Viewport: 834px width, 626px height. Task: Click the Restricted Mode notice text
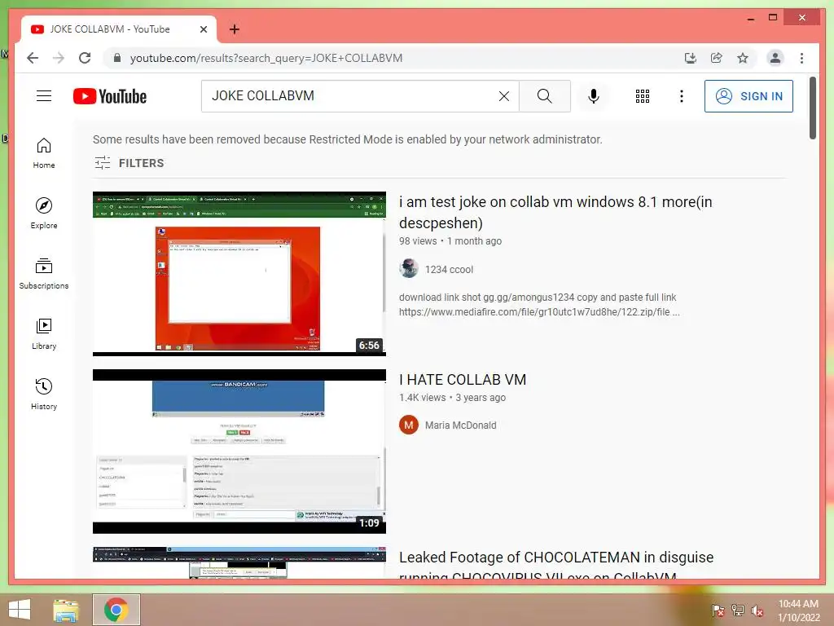pos(347,139)
